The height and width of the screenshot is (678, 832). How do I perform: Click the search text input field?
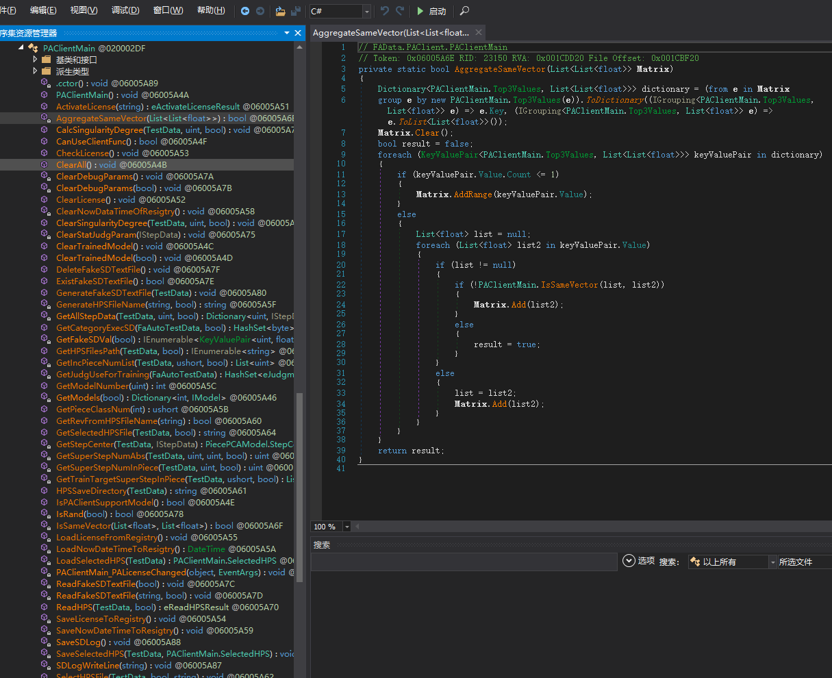coord(464,562)
